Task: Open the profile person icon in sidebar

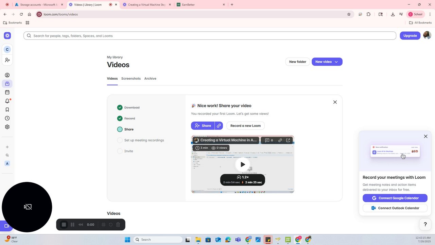Action: click(7, 75)
